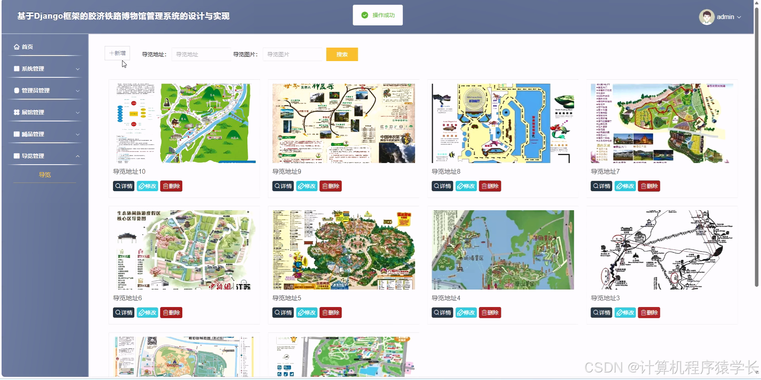Focus the 导览图片 search input
The image size is (761, 380).
292,54
